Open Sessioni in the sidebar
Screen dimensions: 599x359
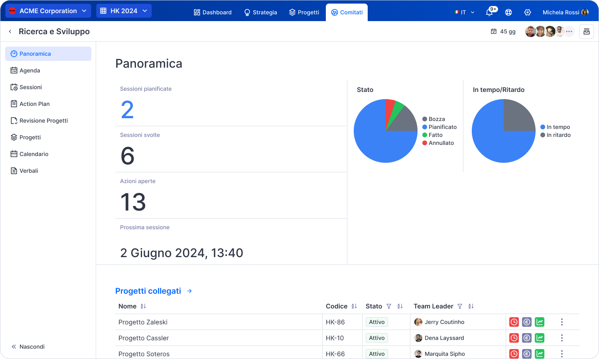pyautogui.click(x=48, y=87)
